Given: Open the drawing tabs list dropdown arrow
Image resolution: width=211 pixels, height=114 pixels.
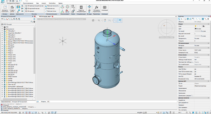Looking at the screenshot, I should click(176, 17).
